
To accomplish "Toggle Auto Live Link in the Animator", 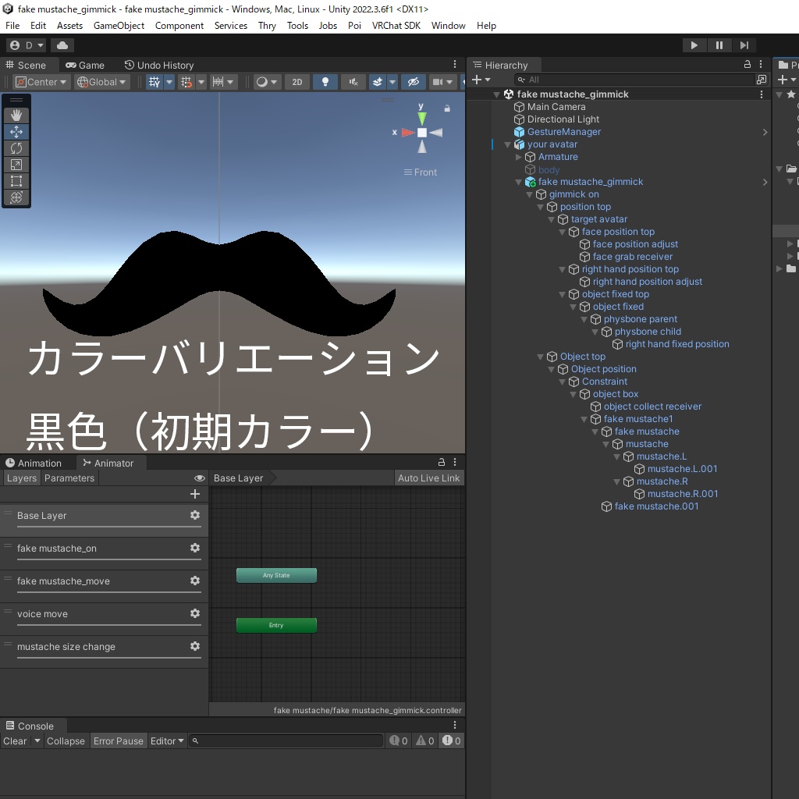I will 429,478.
